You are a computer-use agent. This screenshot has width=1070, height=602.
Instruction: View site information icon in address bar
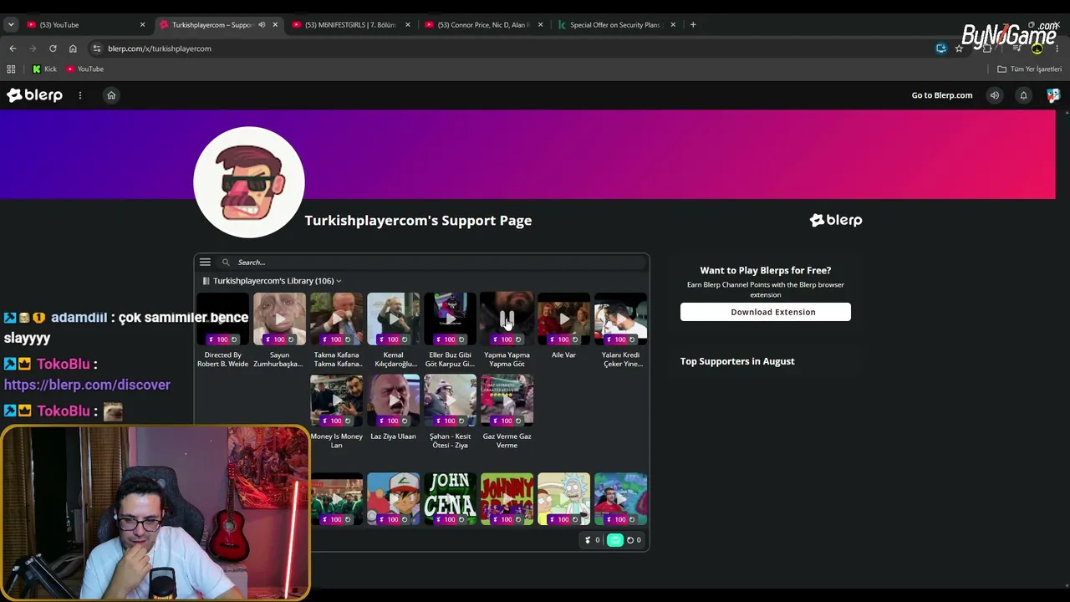click(97, 48)
